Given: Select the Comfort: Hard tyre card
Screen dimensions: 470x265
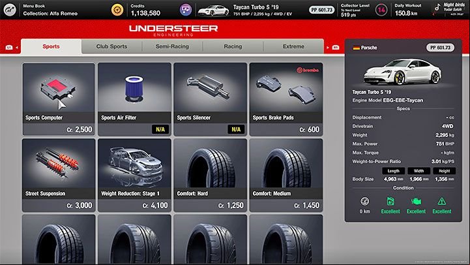Looking at the screenshot, I should (210, 176).
